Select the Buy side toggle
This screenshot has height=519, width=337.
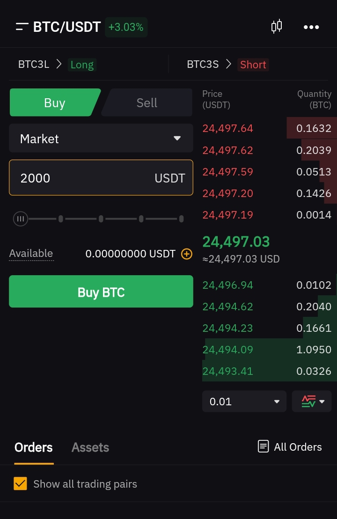coord(55,102)
